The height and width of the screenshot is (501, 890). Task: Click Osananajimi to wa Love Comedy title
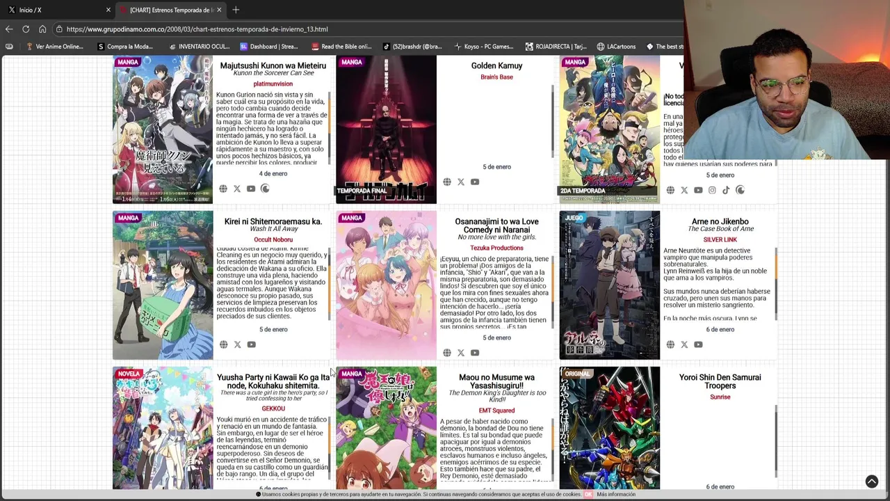pos(496,225)
